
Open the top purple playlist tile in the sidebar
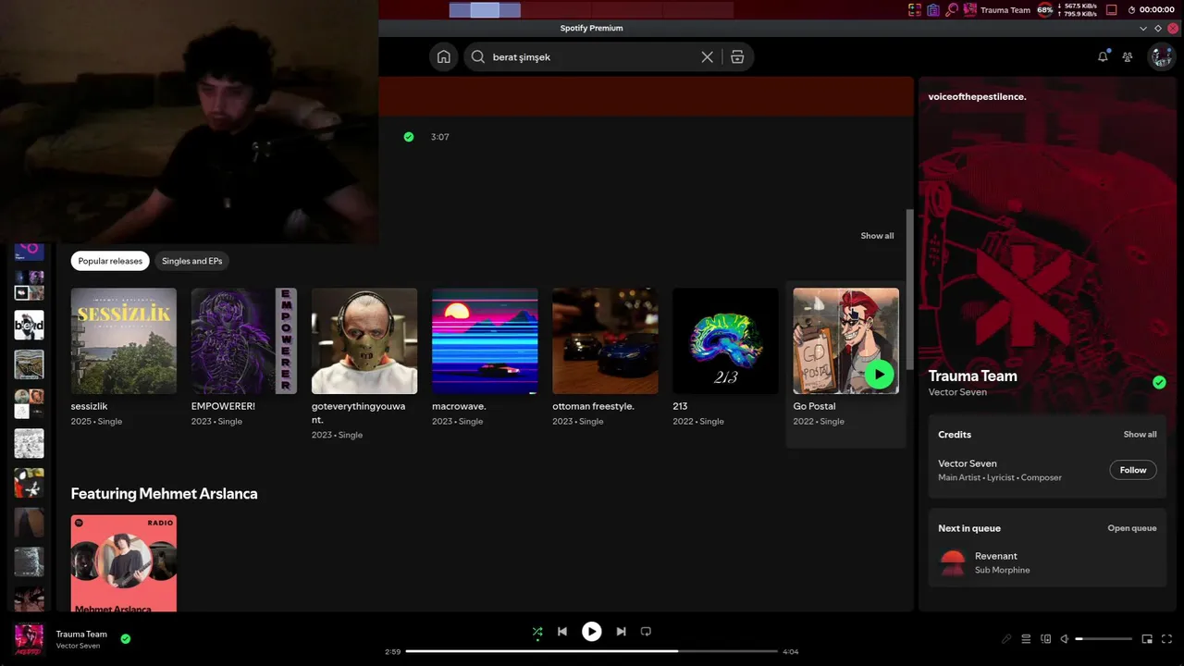point(29,251)
